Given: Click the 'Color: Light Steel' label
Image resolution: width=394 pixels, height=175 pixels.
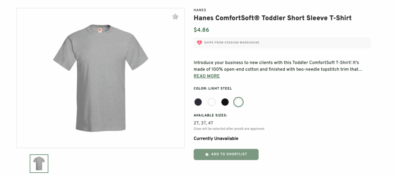Looking at the screenshot, I should [213, 88].
